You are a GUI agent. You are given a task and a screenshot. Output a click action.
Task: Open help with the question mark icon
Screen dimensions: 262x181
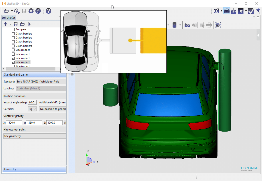pos(48,11)
